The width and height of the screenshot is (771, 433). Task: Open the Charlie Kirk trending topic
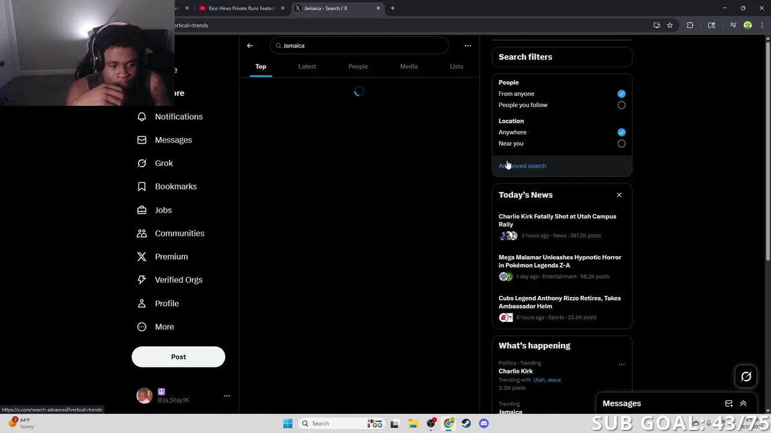click(x=516, y=371)
